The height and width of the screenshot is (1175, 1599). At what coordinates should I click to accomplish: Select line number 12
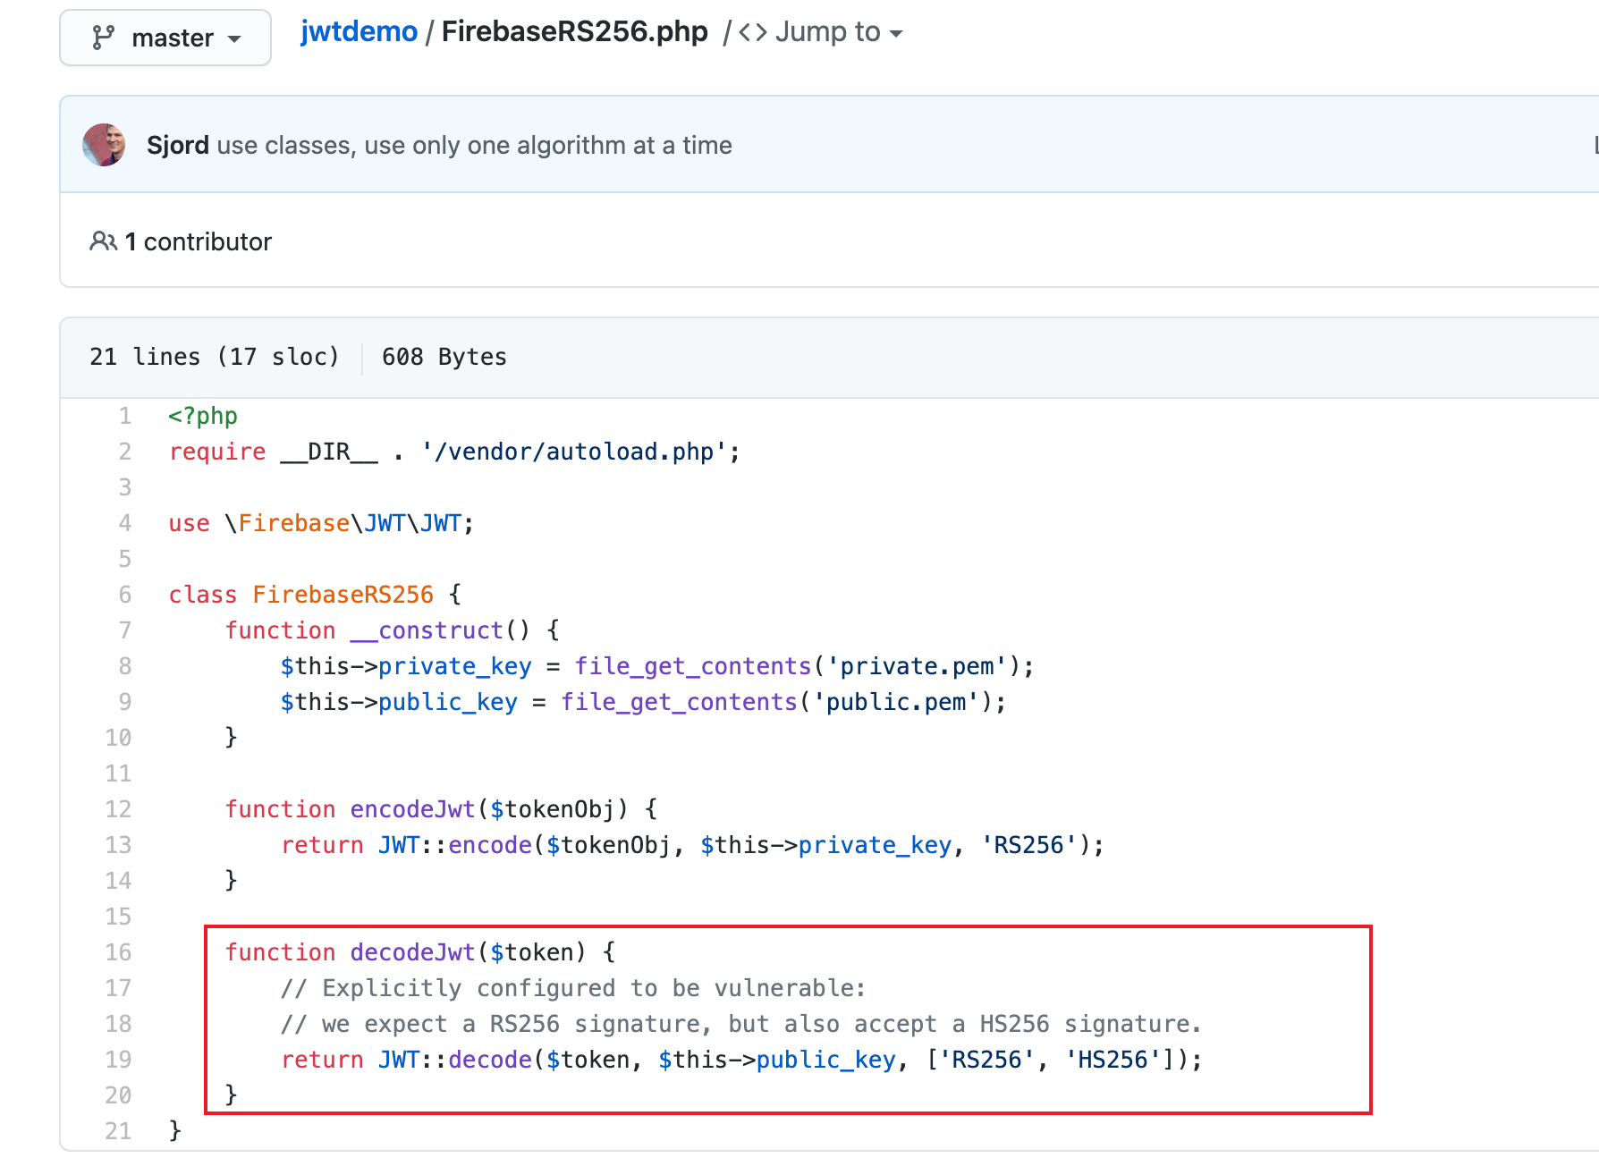point(118,809)
